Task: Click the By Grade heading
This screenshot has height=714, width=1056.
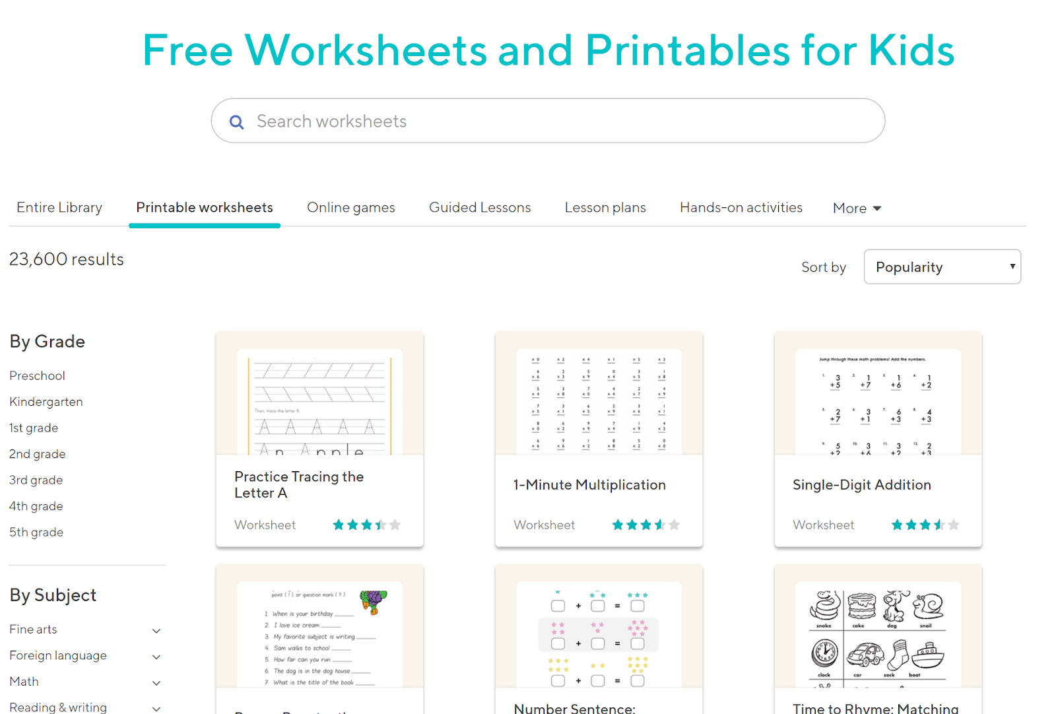Action: [48, 342]
